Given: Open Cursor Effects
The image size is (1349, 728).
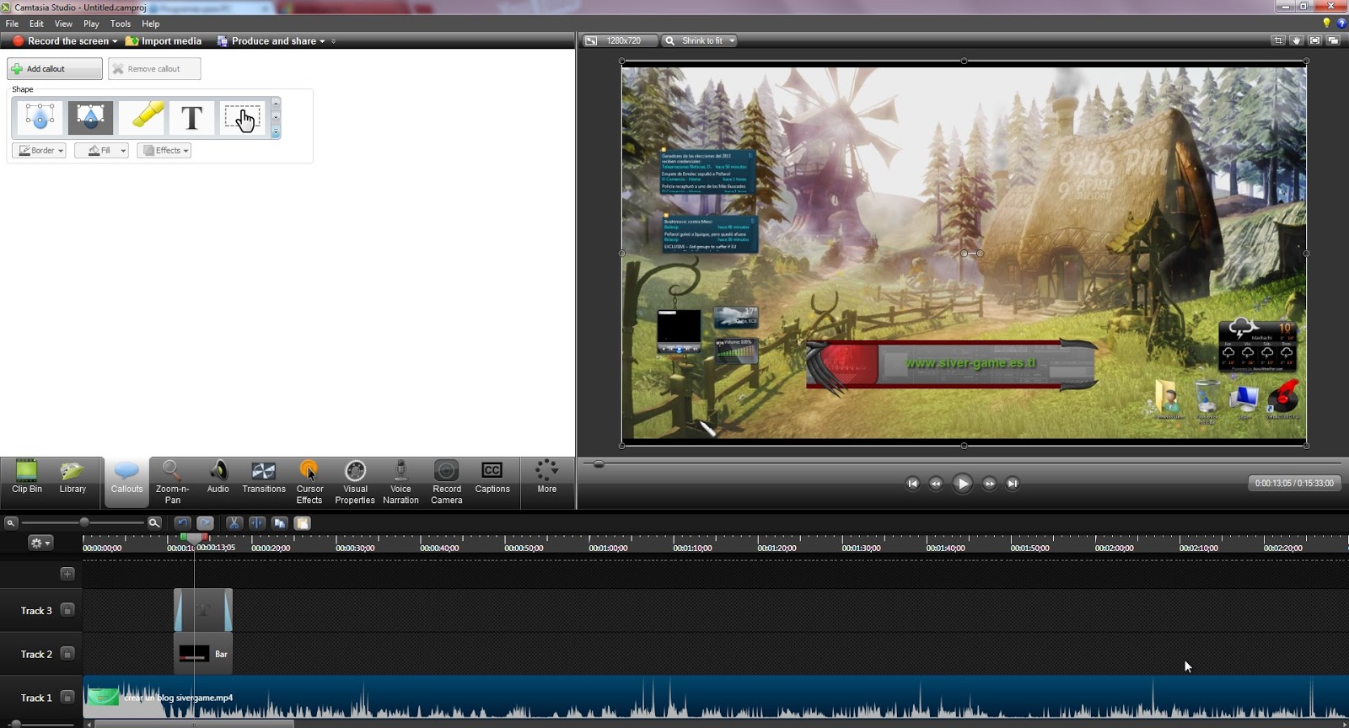Looking at the screenshot, I should [309, 483].
